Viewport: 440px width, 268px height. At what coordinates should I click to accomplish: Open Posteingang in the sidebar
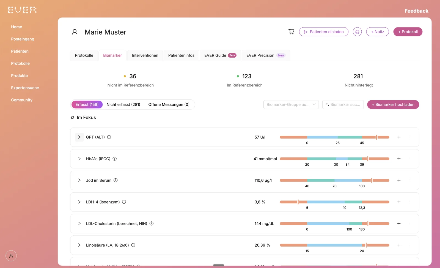pos(23,39)
